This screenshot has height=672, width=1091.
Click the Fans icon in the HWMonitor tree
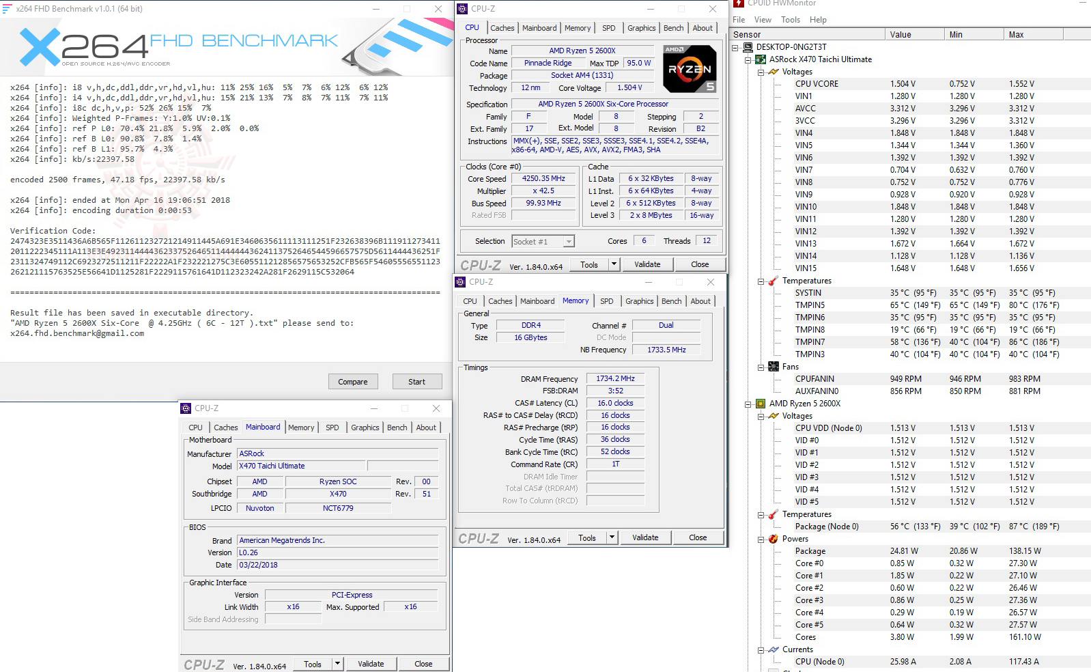tap(774, 367)
